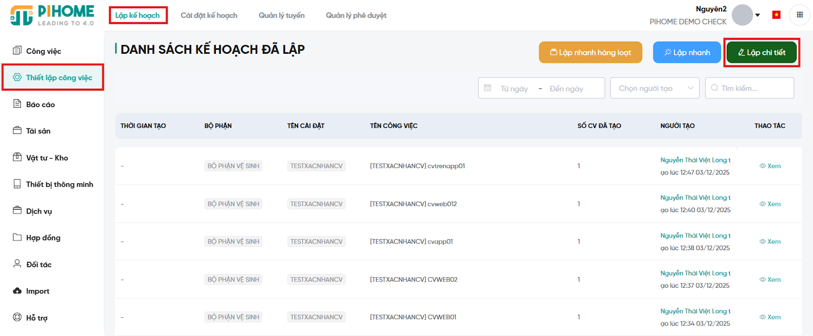Open Vật tư - Kho section

(47, 158)
